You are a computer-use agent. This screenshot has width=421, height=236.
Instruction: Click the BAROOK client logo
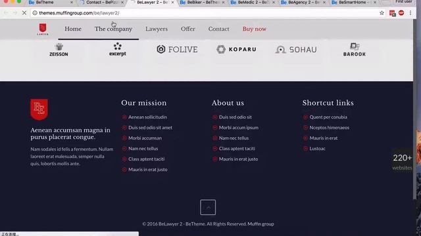coord(355,50)
